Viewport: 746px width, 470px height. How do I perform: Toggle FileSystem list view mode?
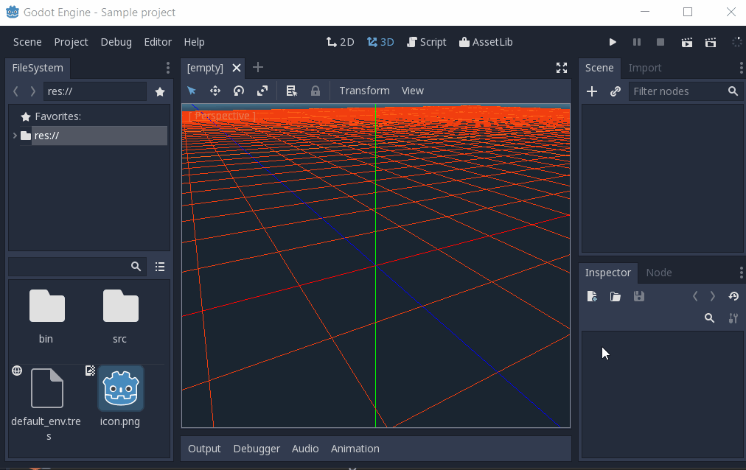tap(160, 267)
